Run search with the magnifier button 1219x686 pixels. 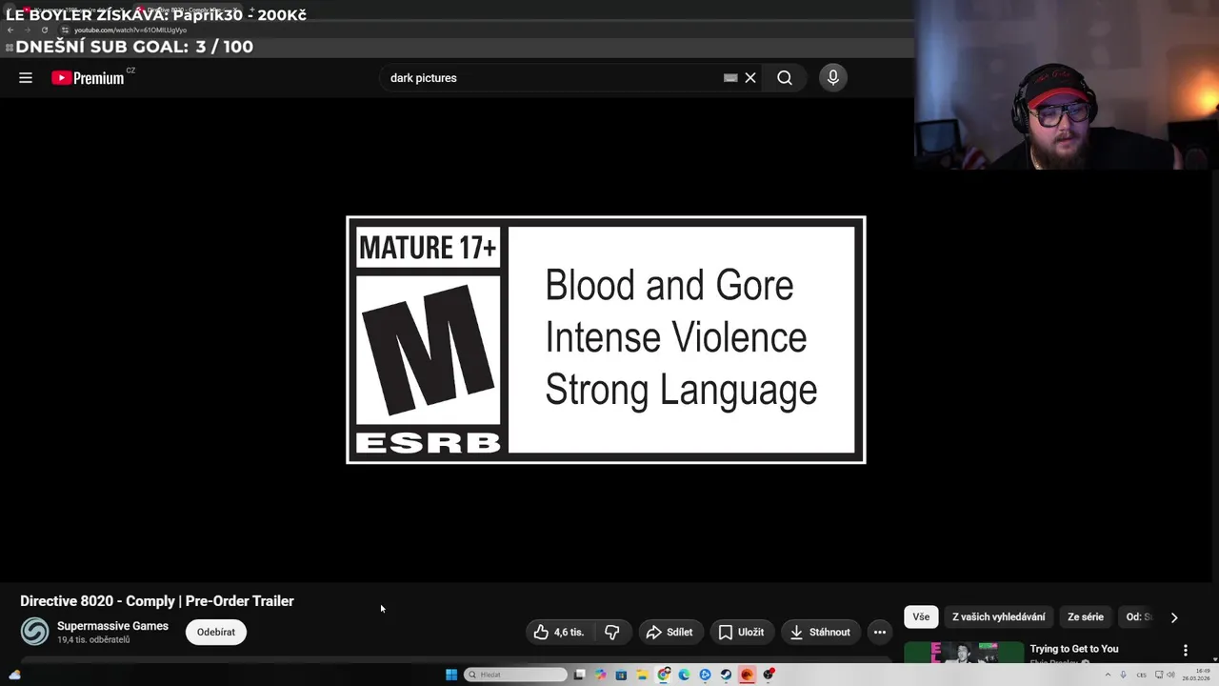[785, 78]
